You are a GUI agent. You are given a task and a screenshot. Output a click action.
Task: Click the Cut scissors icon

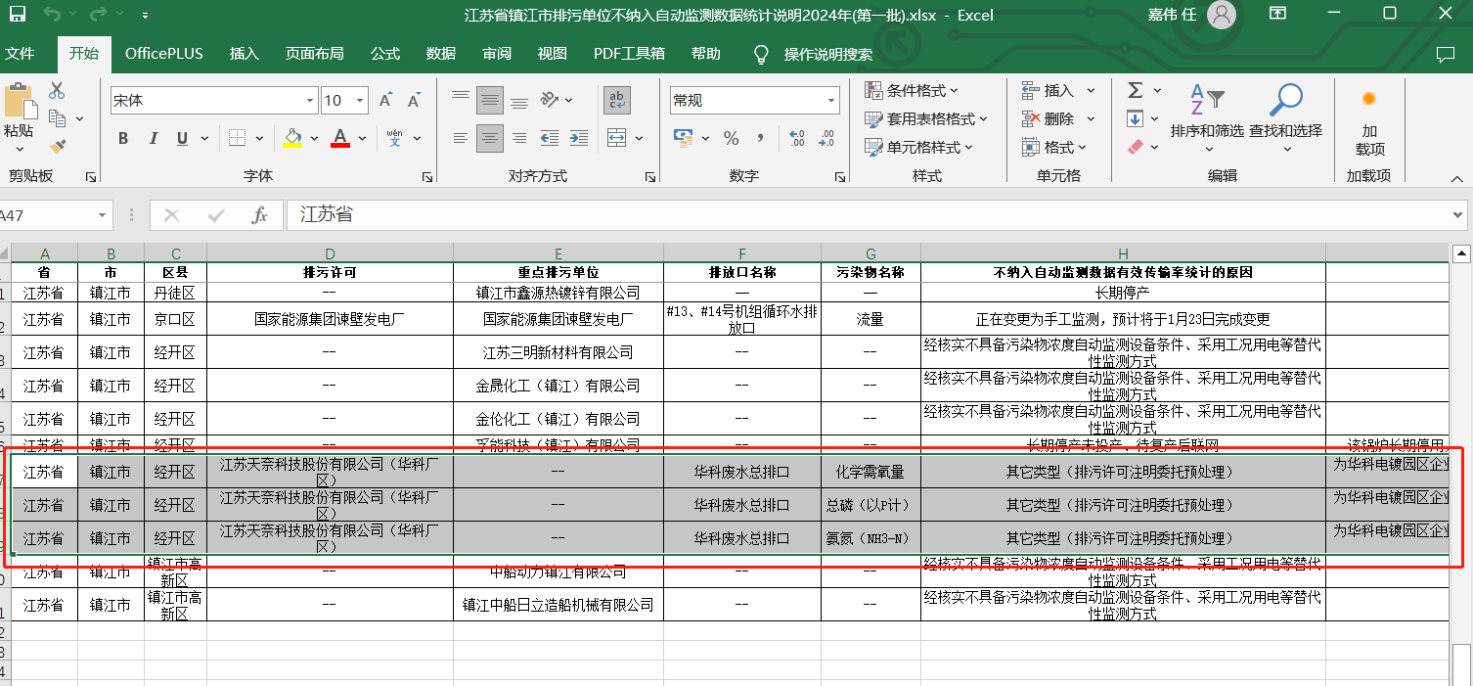pyautogui.click(x=57, y=91)
